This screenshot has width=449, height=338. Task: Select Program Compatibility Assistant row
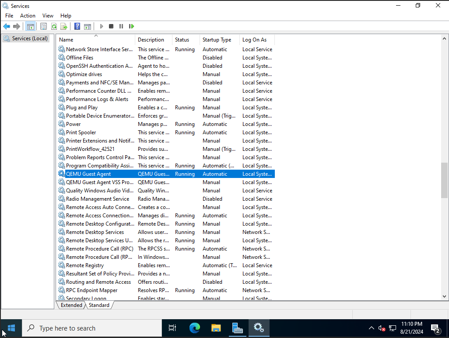coord(166,165)
